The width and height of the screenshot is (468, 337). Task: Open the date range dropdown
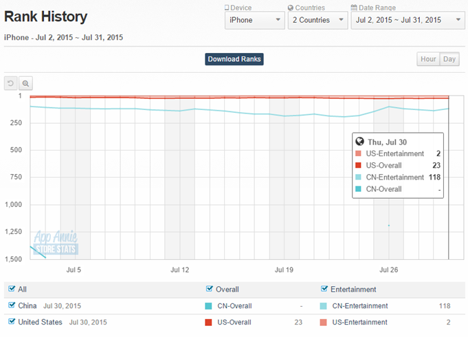[408, 20]
